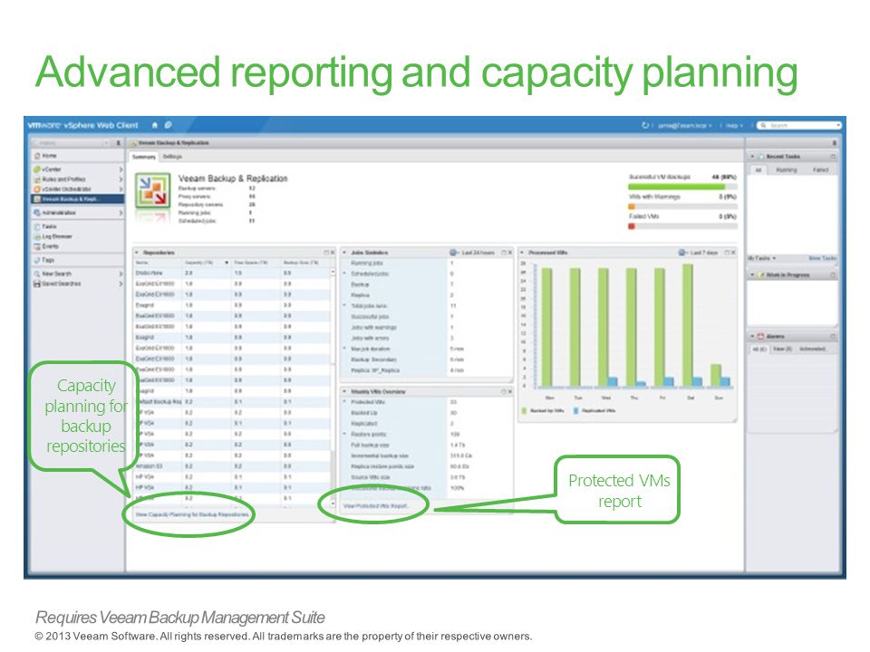The width and height of the screenshot is (870, 652).
Task: Click the link icon beside the header Home icon
Action: 169,125
